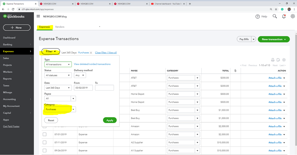Viewport: 297px width, 155px height.
Task: Open the Delivery method Any dropdown
Action: pos(80,75)
